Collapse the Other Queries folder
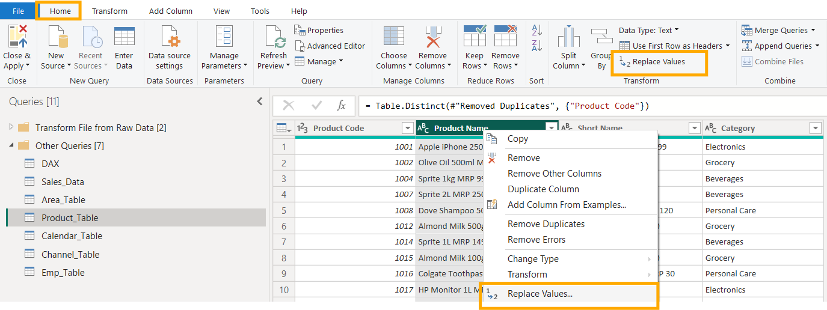 click(x=10, y=145)
